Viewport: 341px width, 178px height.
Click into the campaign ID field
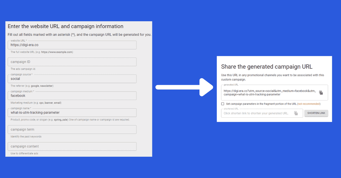click(x=72, y=62)
